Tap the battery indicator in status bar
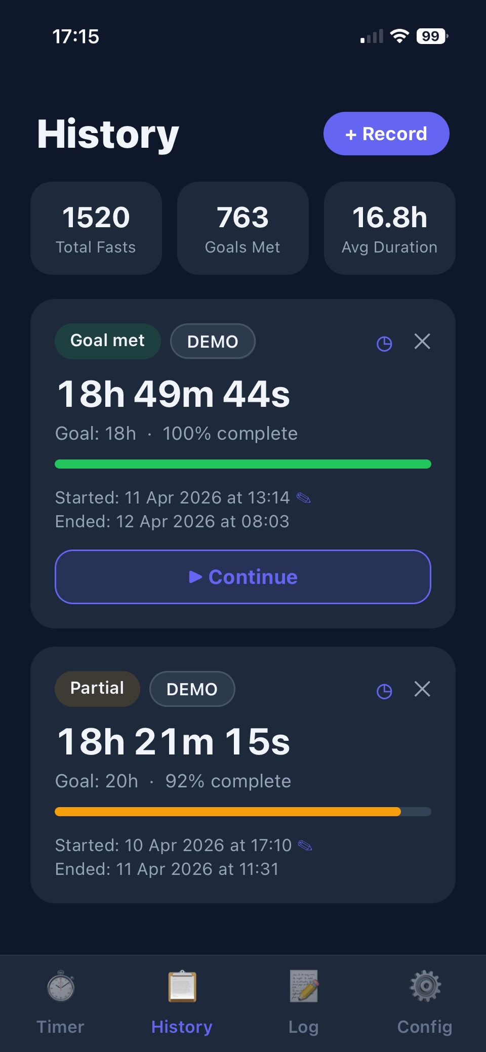The image size is (486, 1052). tap(432, 36)
